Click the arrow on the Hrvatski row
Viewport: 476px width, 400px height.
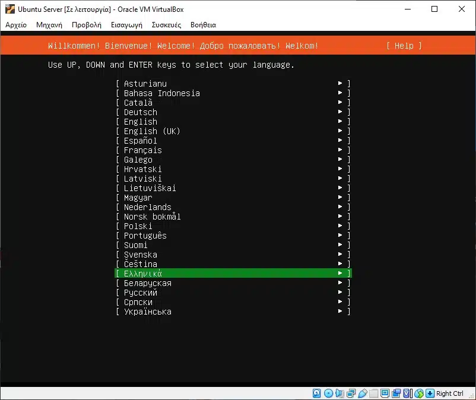point(340,169)
